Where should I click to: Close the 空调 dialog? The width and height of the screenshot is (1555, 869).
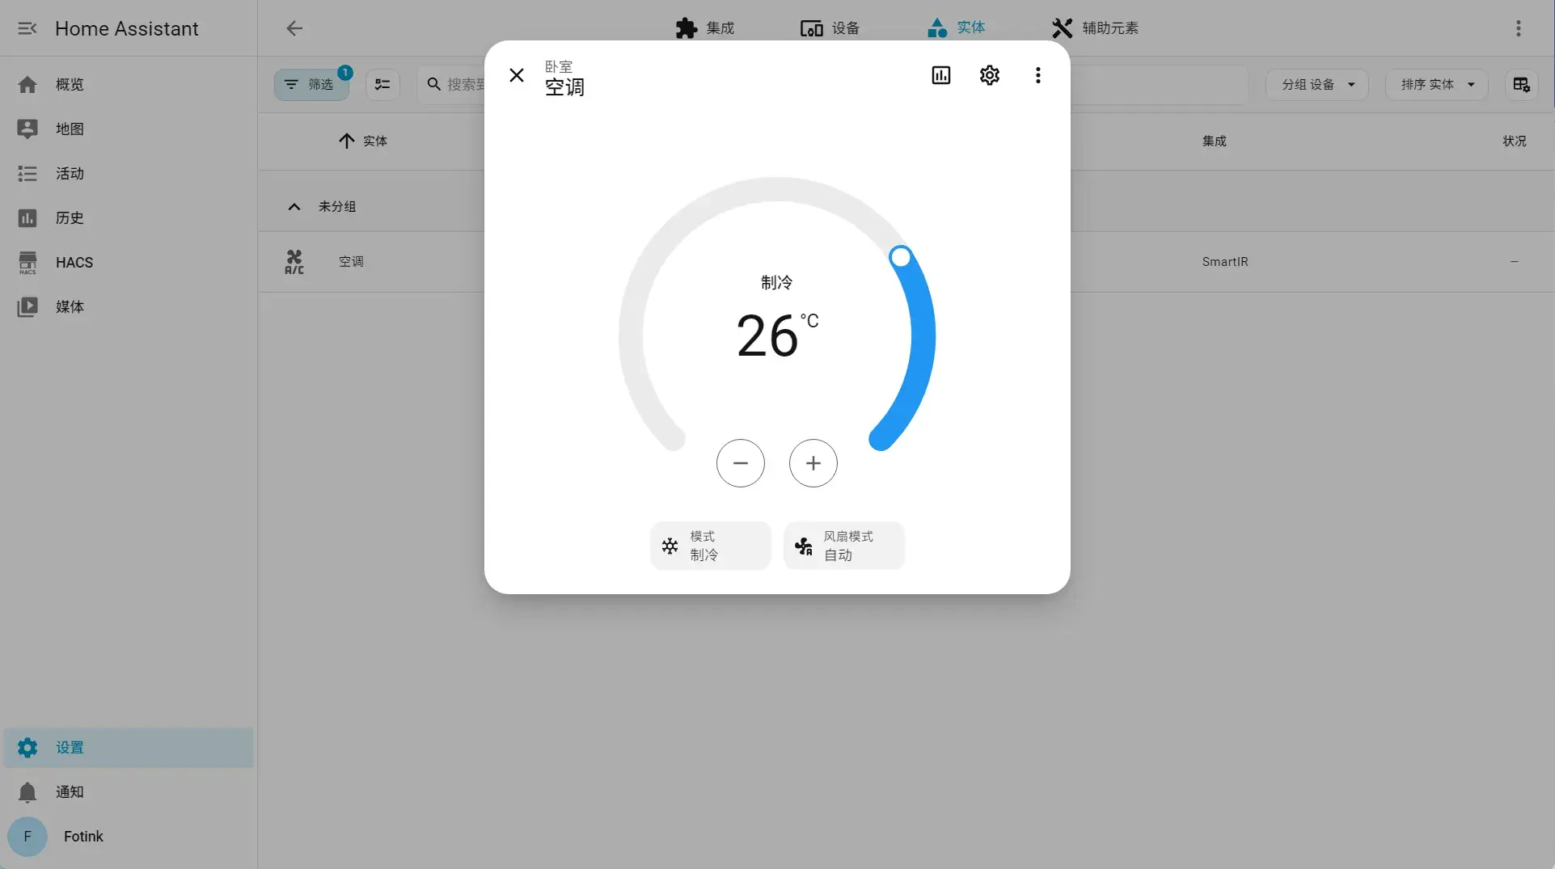(517, 75)
